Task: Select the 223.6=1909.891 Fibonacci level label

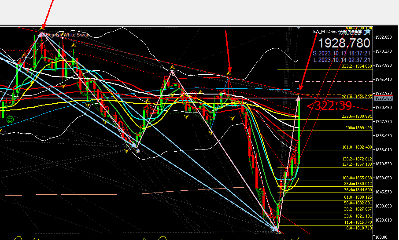Action: [357, 116]
